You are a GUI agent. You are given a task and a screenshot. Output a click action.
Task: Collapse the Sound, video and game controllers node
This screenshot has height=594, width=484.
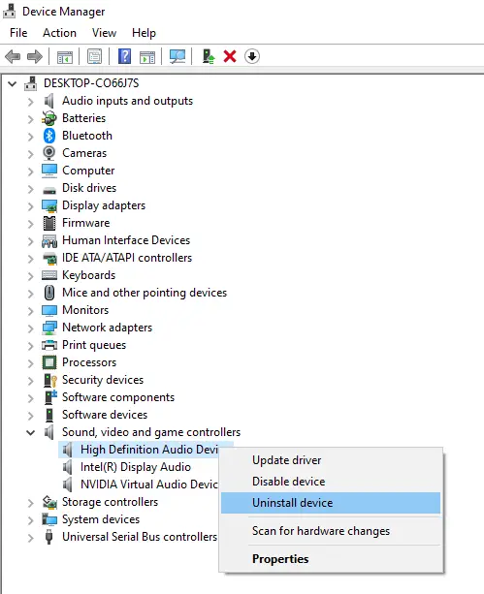coord(31,432)
